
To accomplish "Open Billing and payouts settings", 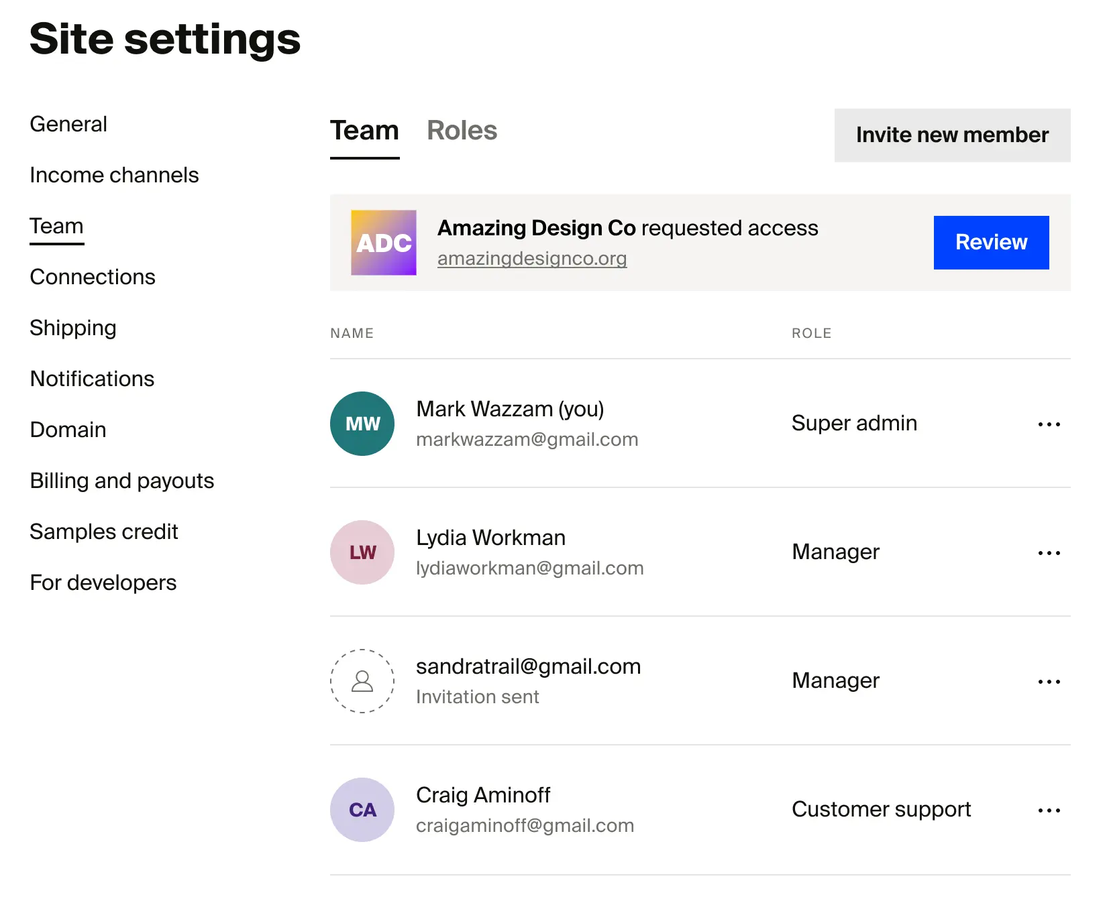I will pyautogui.click(x=121, y=481).
